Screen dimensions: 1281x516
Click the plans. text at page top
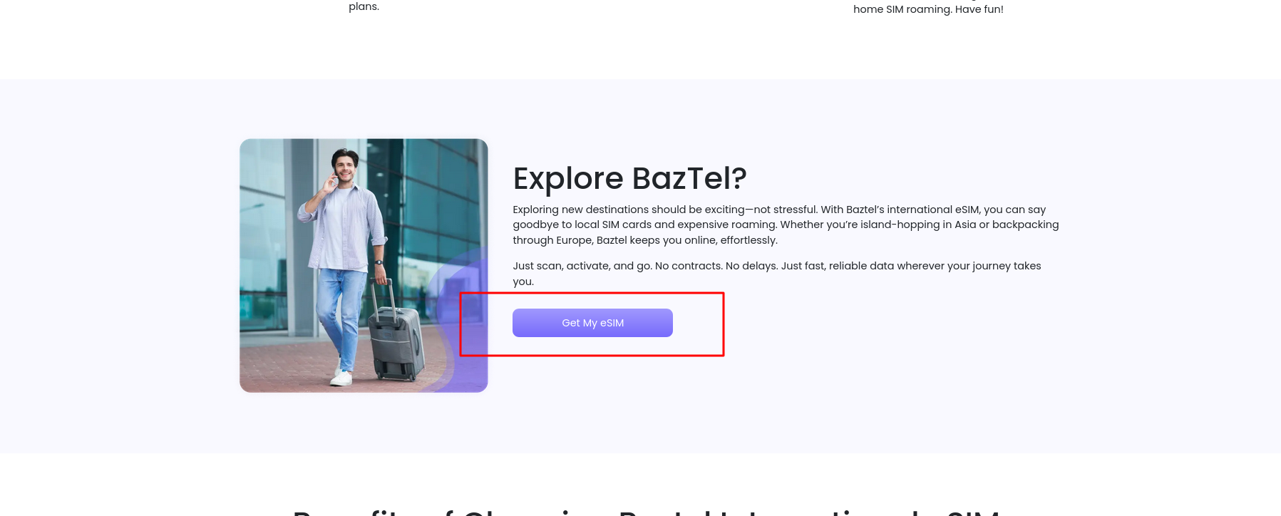364,6
